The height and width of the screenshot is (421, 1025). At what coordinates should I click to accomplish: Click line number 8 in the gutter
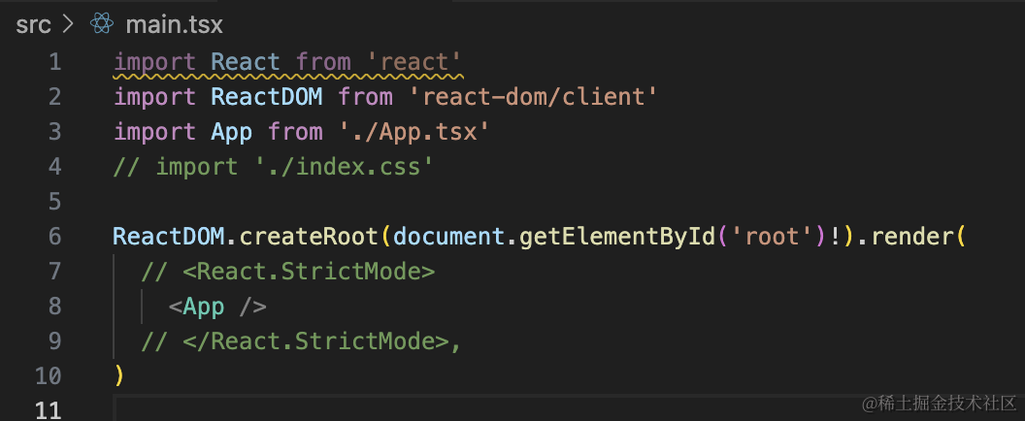tap(55, 306)
